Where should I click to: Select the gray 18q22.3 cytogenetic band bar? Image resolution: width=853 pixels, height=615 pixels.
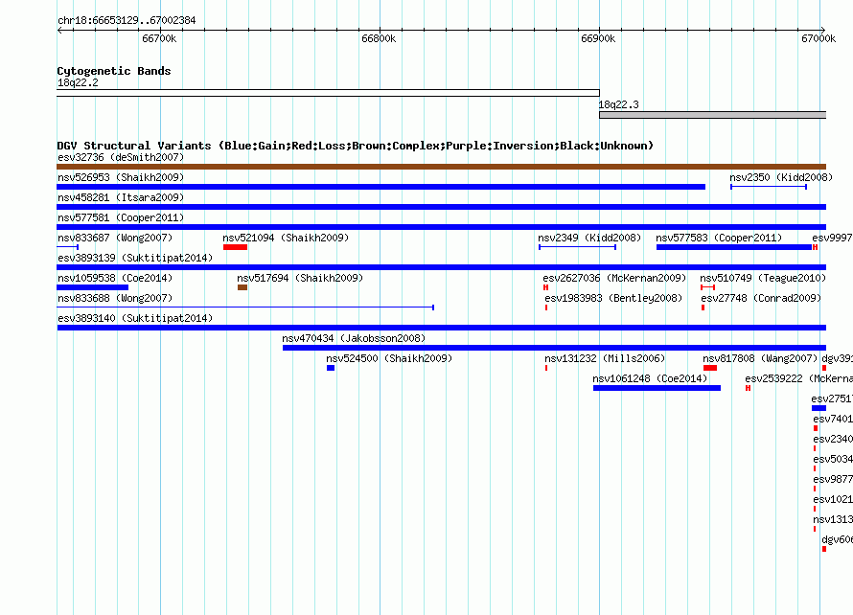click(x=713, y=115)
